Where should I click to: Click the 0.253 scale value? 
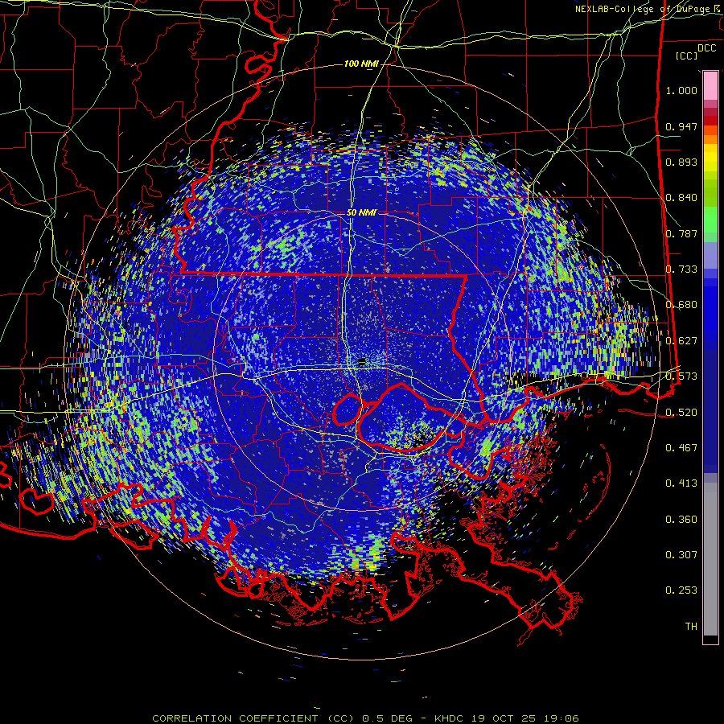tap(681, 590)
